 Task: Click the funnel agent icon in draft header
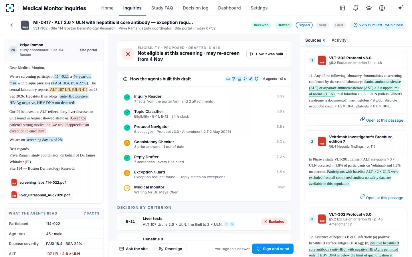click(234, 79)
